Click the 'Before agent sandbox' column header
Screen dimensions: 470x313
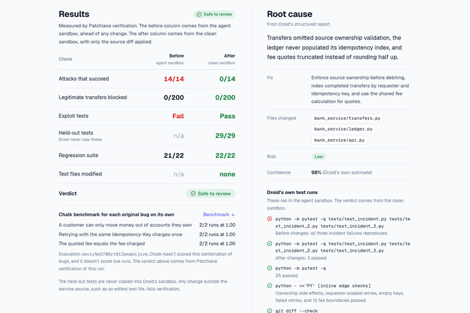pos(170,59)
